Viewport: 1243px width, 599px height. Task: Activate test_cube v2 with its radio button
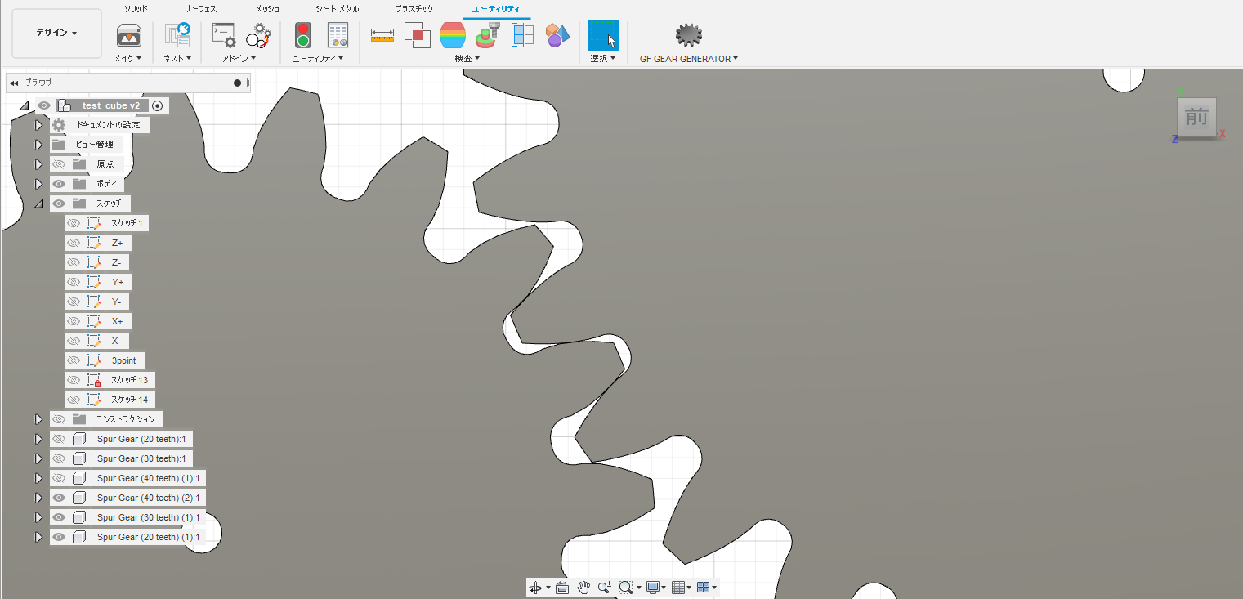pos(158,105)
